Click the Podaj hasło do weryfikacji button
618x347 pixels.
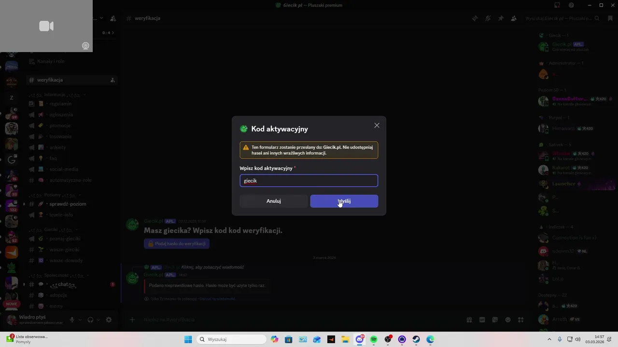177,243
